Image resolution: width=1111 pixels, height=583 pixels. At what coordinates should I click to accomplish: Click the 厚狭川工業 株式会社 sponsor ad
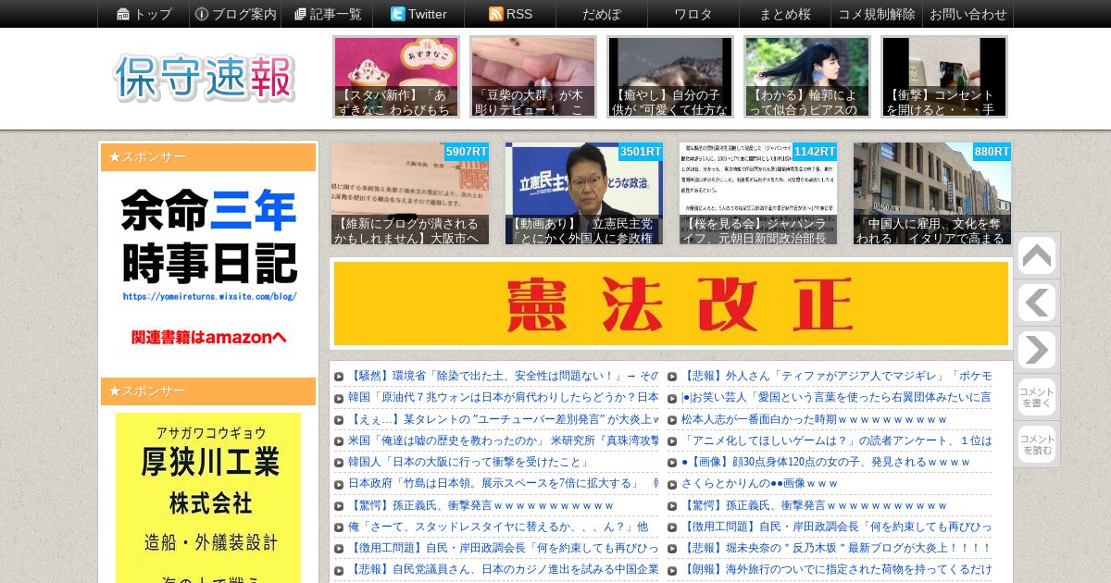click(208, 497)
